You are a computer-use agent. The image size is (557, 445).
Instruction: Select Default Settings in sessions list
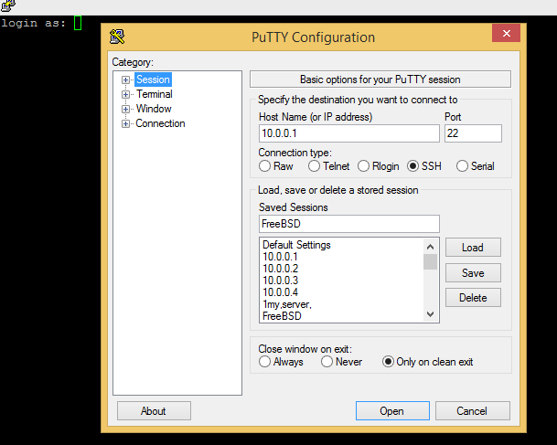[296, 245]
